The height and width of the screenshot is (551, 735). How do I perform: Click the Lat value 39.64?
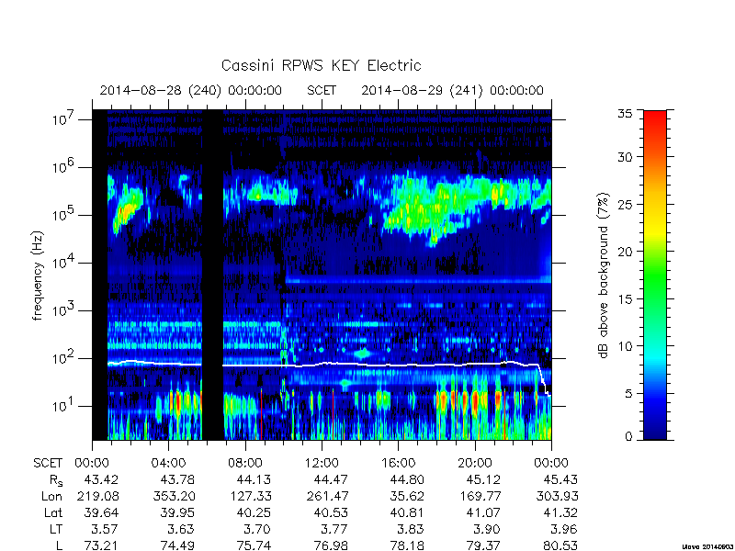click(x=101, y=513)
